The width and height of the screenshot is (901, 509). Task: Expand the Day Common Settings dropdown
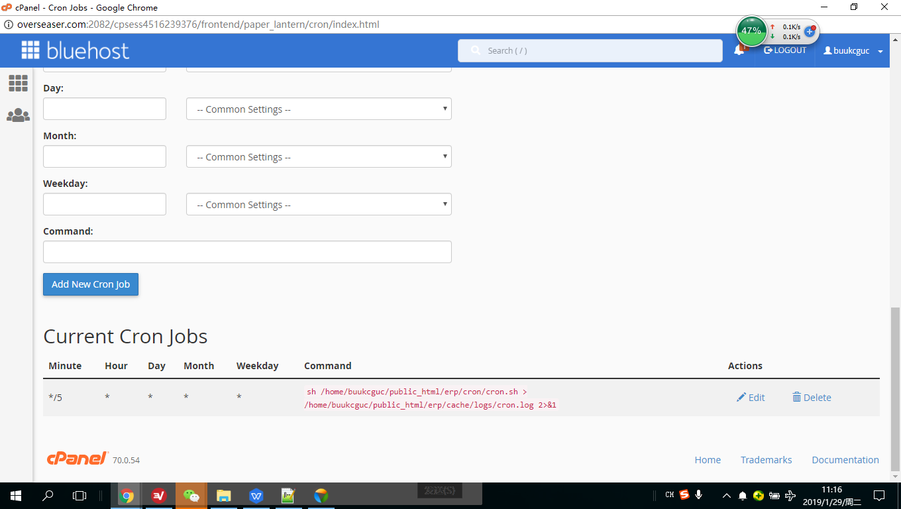[319, 109]
